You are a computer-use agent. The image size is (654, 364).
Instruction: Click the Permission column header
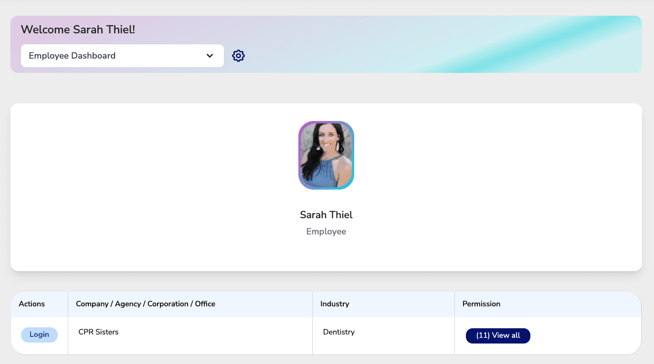(x=481, y=304)
